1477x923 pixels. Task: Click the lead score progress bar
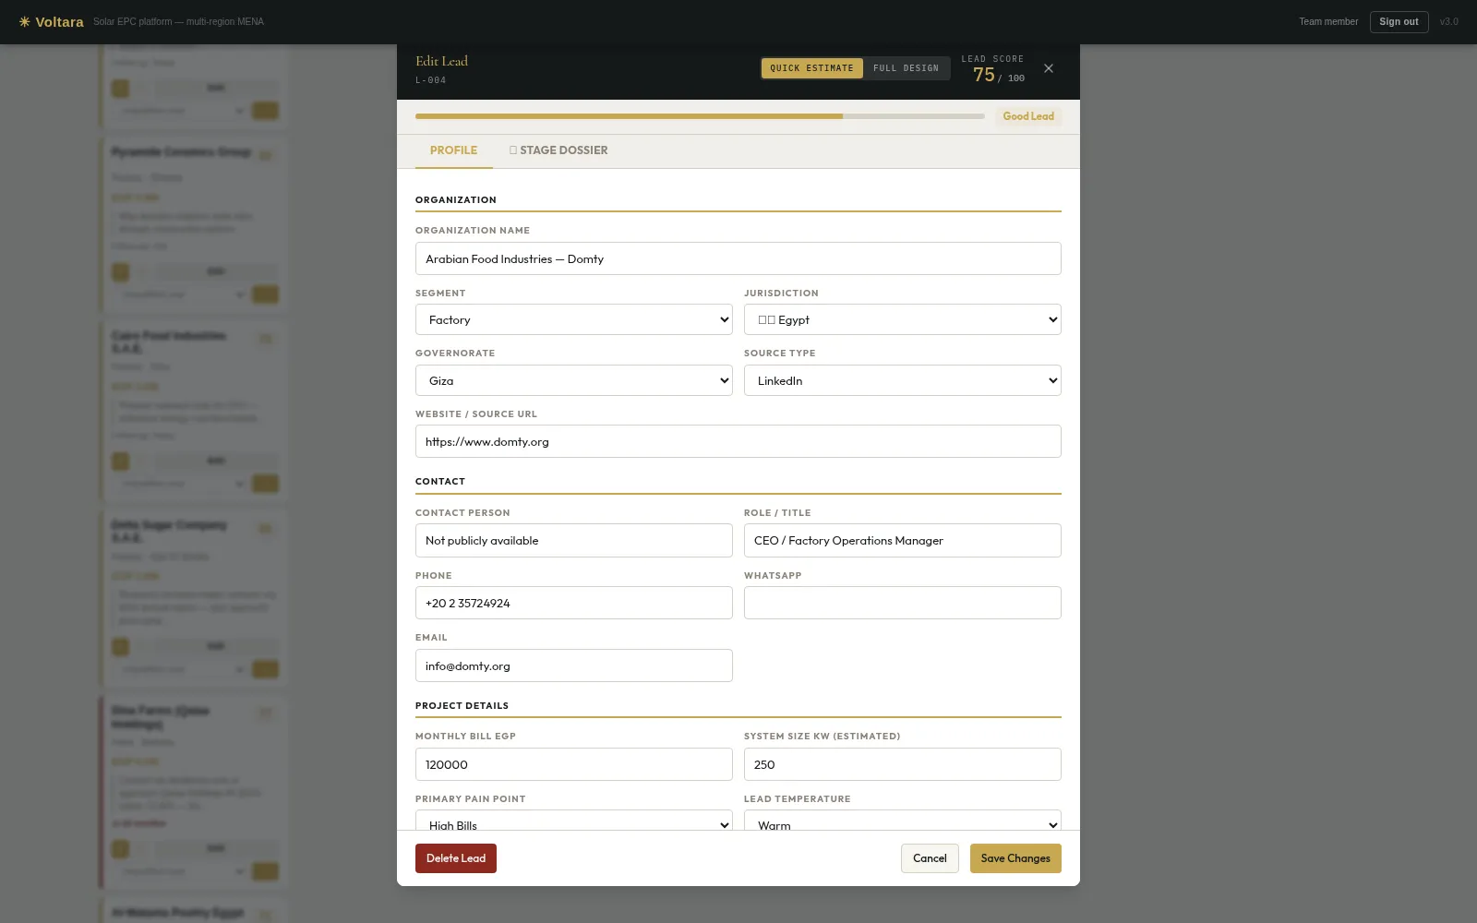pyautogui.click(x=700, y=116)
